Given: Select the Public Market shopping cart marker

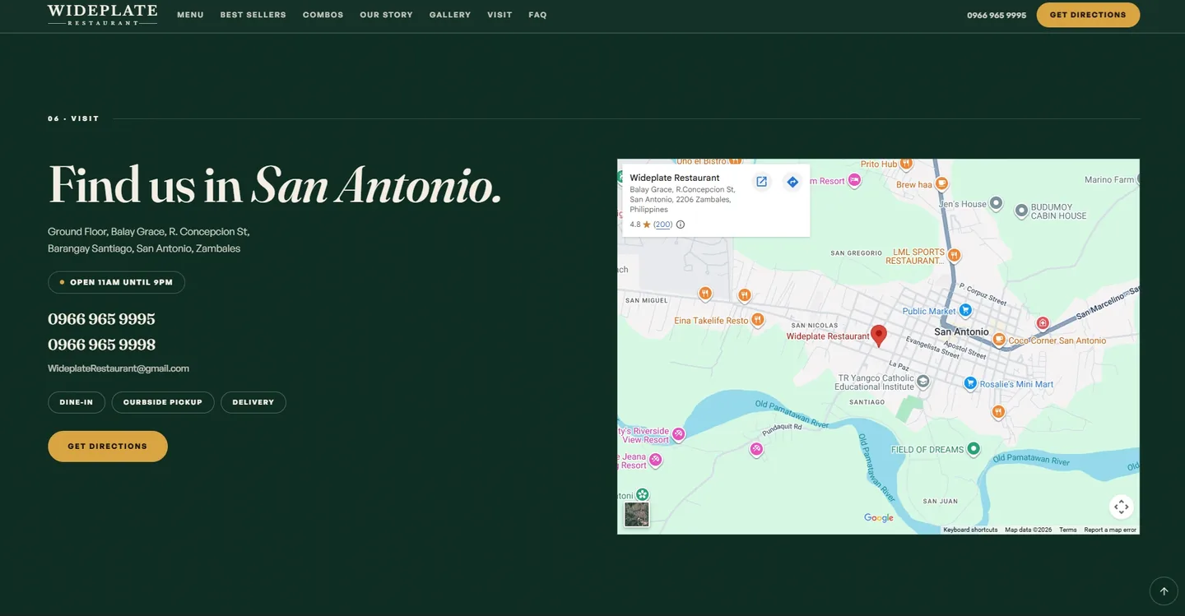Looking at the screenshot, I should (966, 310).
